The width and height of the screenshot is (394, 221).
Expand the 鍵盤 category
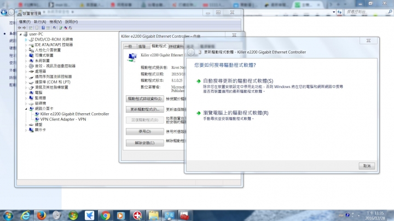(26, 125)
